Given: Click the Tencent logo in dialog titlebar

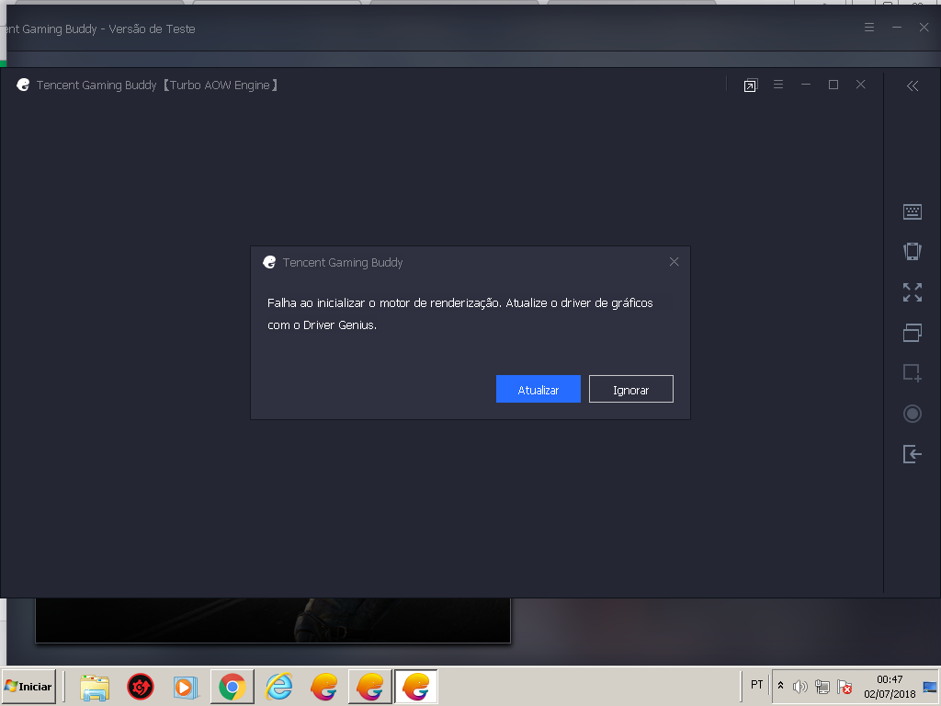Looking at the screenshot, I should pyautogui.click(x=269, y=262).
